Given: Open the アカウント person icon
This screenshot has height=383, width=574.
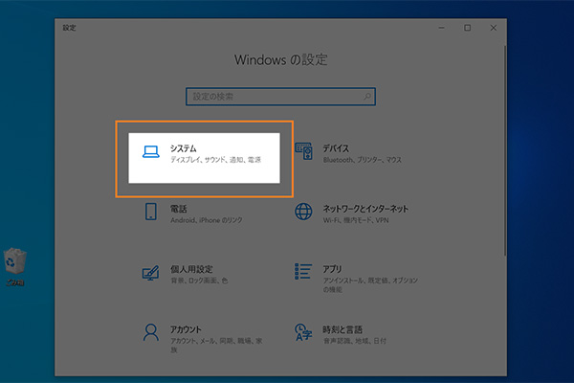Looking at the screenshot, I should pos(151,332).
